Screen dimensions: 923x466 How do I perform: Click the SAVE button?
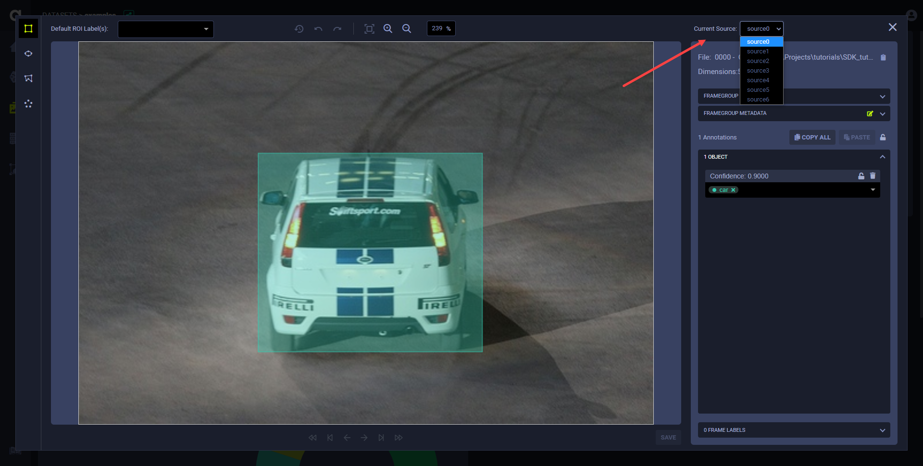668,438
